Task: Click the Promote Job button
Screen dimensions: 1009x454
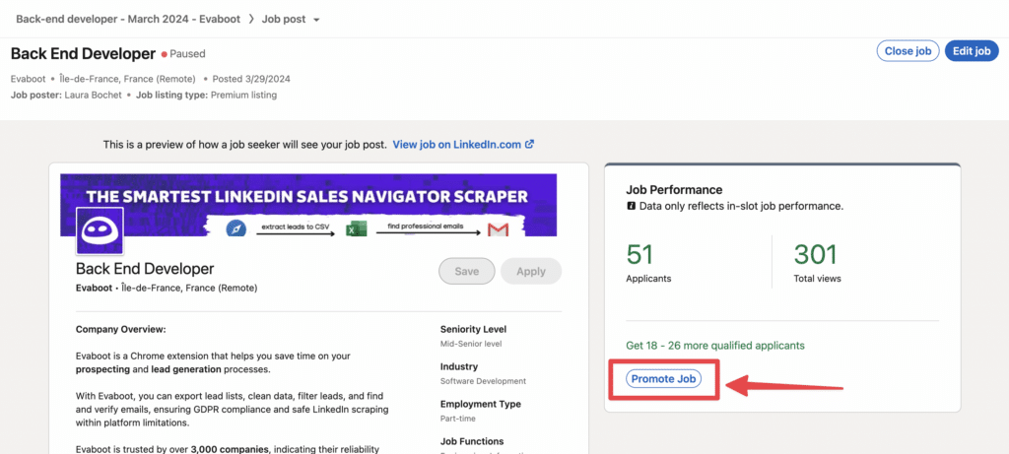Action: pyautogui.click(x=663, y=379)
